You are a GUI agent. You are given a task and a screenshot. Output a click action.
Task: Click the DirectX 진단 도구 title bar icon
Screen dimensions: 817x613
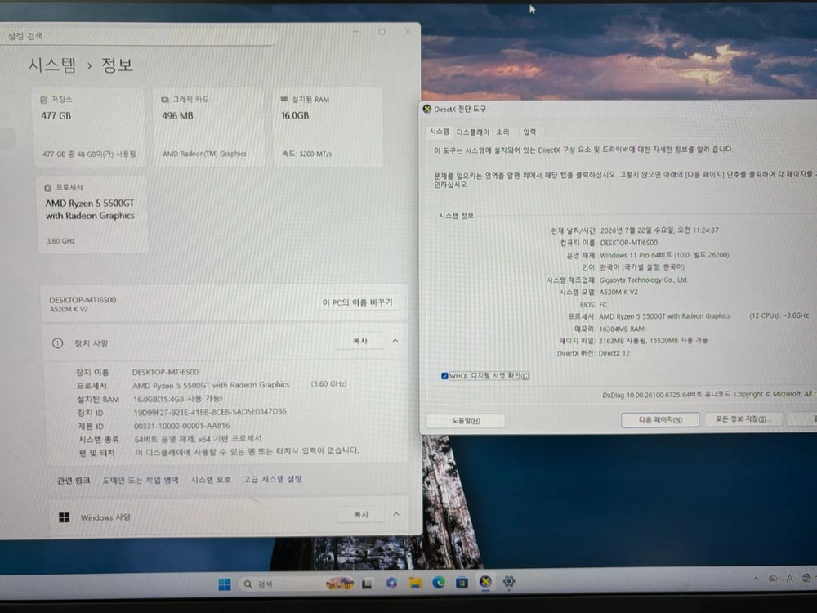[x=426, y=109]
